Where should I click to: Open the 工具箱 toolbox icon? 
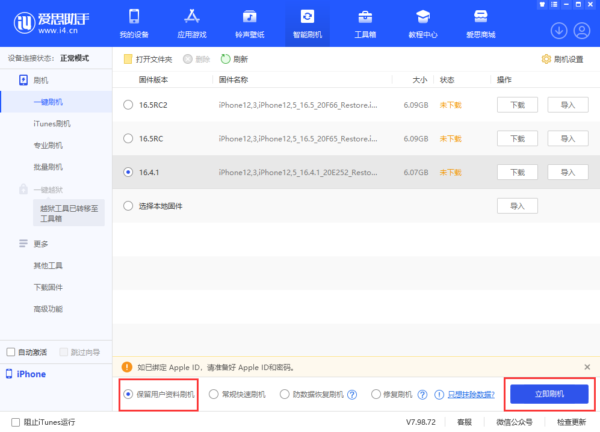[x=365, y=17]
